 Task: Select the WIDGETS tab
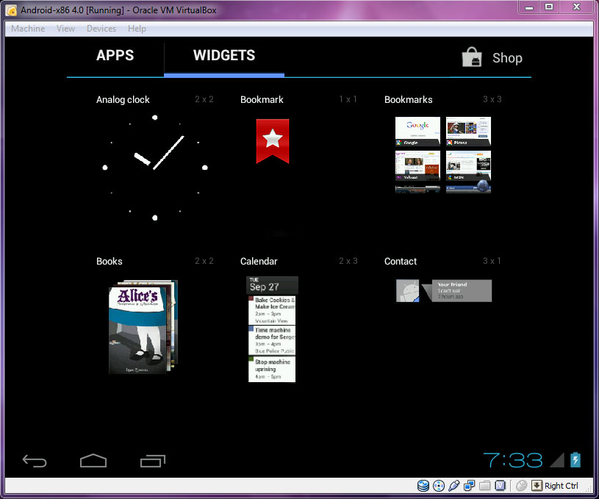click(x=223, y=55)
